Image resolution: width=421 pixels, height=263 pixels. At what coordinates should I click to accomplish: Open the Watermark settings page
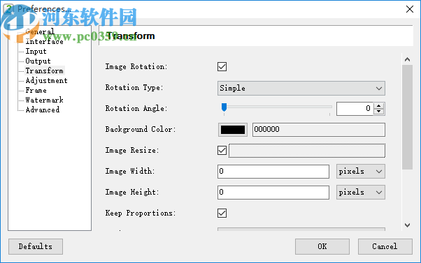coord(44,100)
